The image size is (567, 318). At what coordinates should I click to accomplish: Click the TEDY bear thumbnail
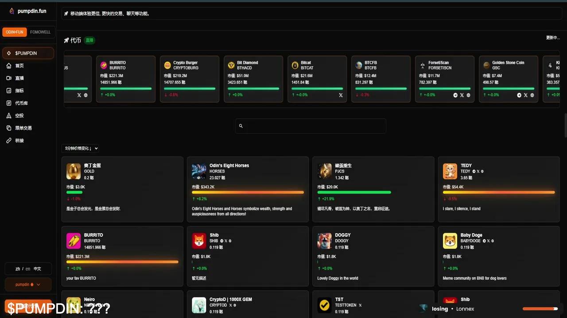click(x=450, y=171)
